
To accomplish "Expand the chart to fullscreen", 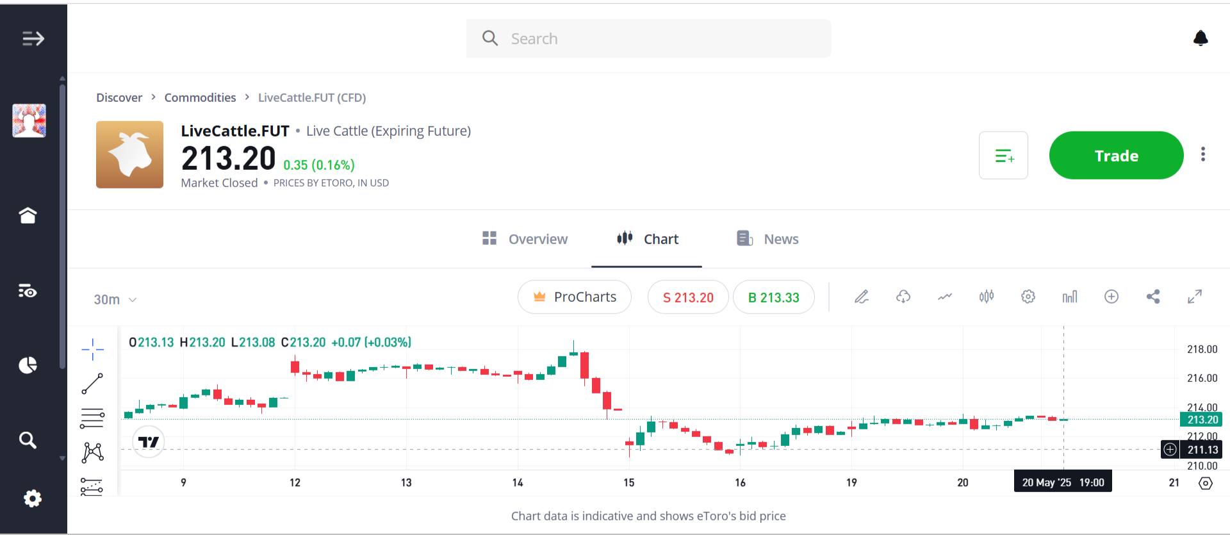I will coord(1195,297).
